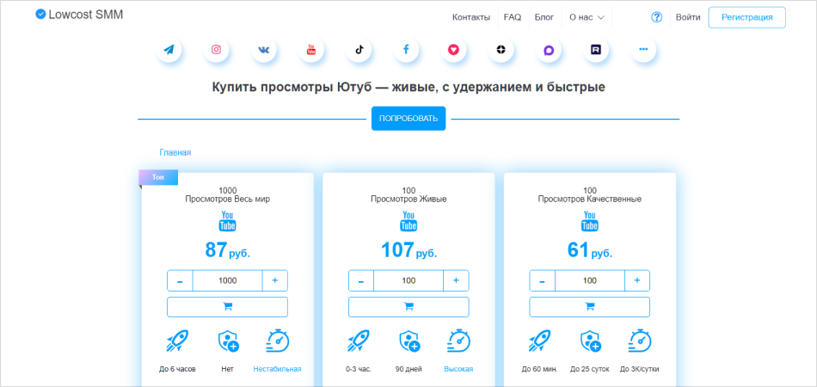Decrease quantity in Живые card
817x387 pixels.
pos(361,280)
